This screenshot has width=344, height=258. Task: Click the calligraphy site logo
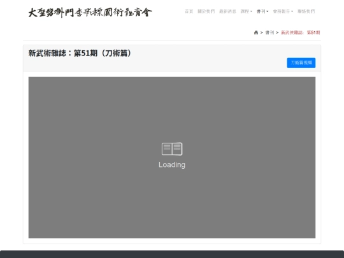[x=90, y=13]
